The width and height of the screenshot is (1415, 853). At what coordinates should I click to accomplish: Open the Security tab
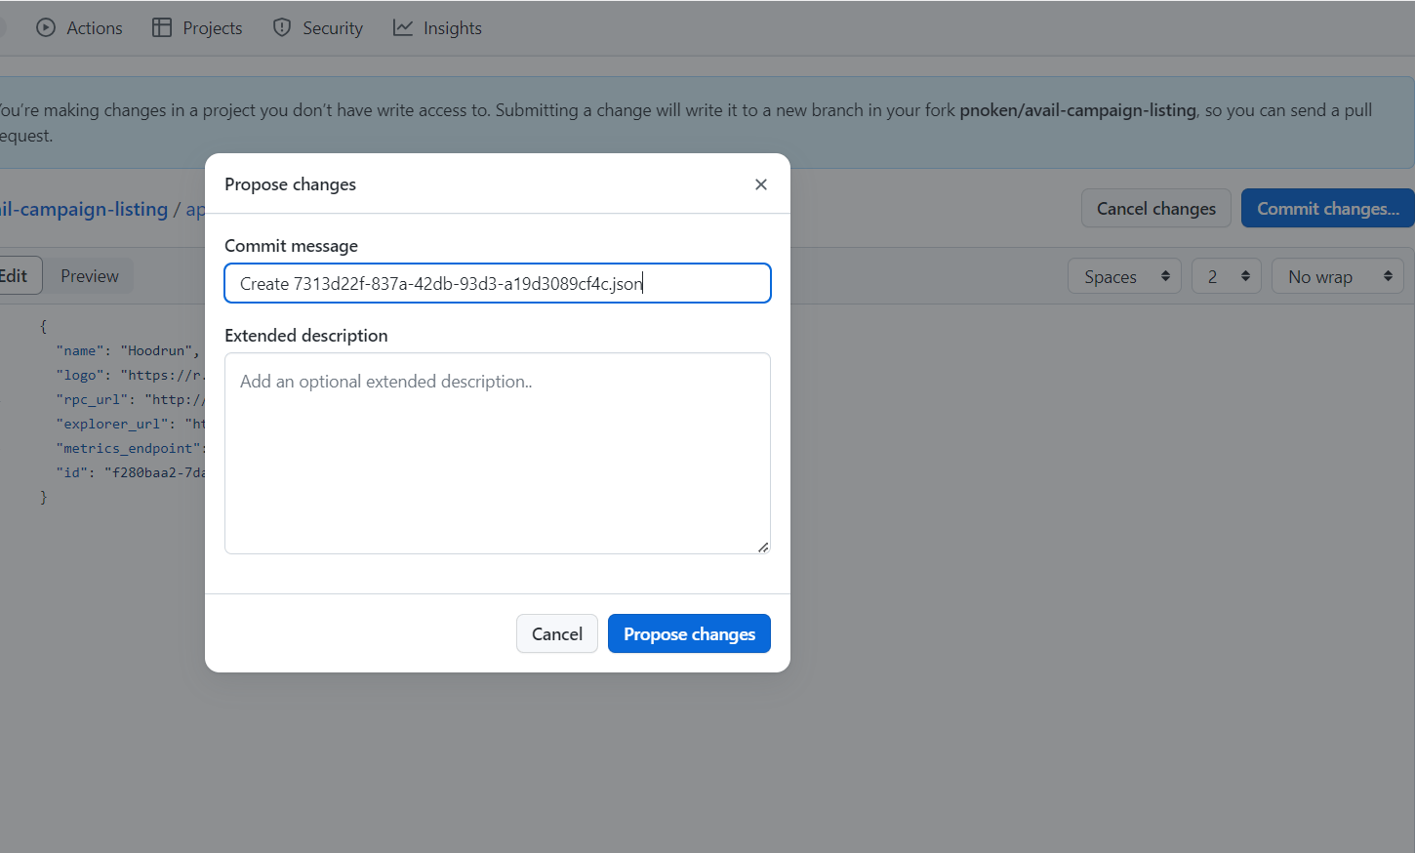317,28
